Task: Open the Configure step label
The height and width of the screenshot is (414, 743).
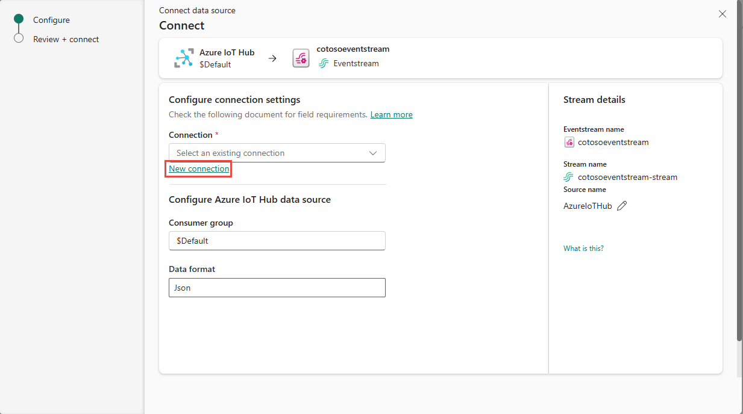Action: click(x=51, y=20)
